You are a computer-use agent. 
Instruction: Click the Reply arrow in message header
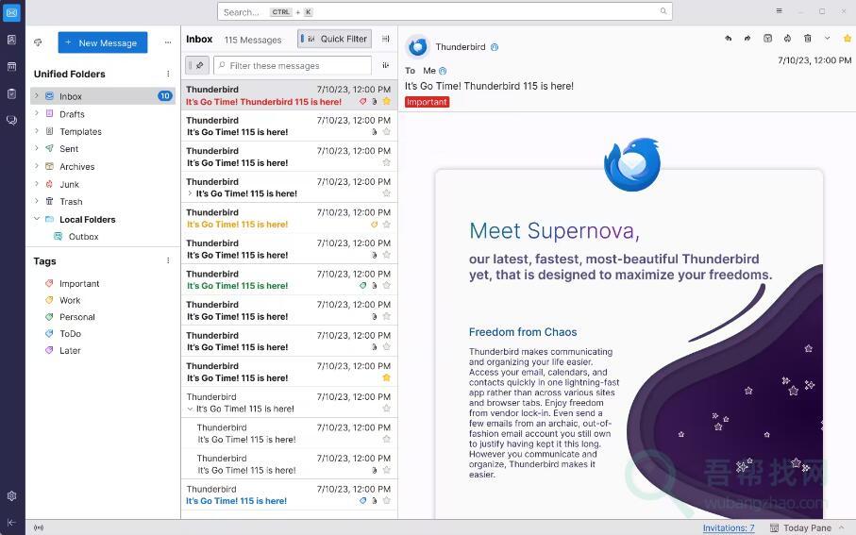[728, 39]
